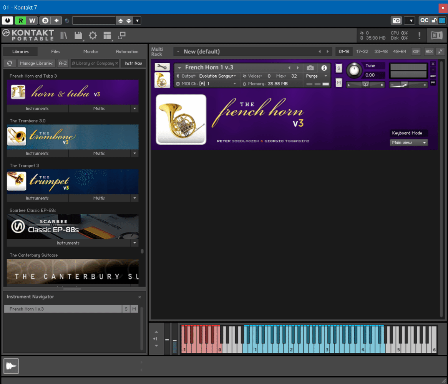
Task: Open the Kontakt library browser icon
Action: click(63, 35)
